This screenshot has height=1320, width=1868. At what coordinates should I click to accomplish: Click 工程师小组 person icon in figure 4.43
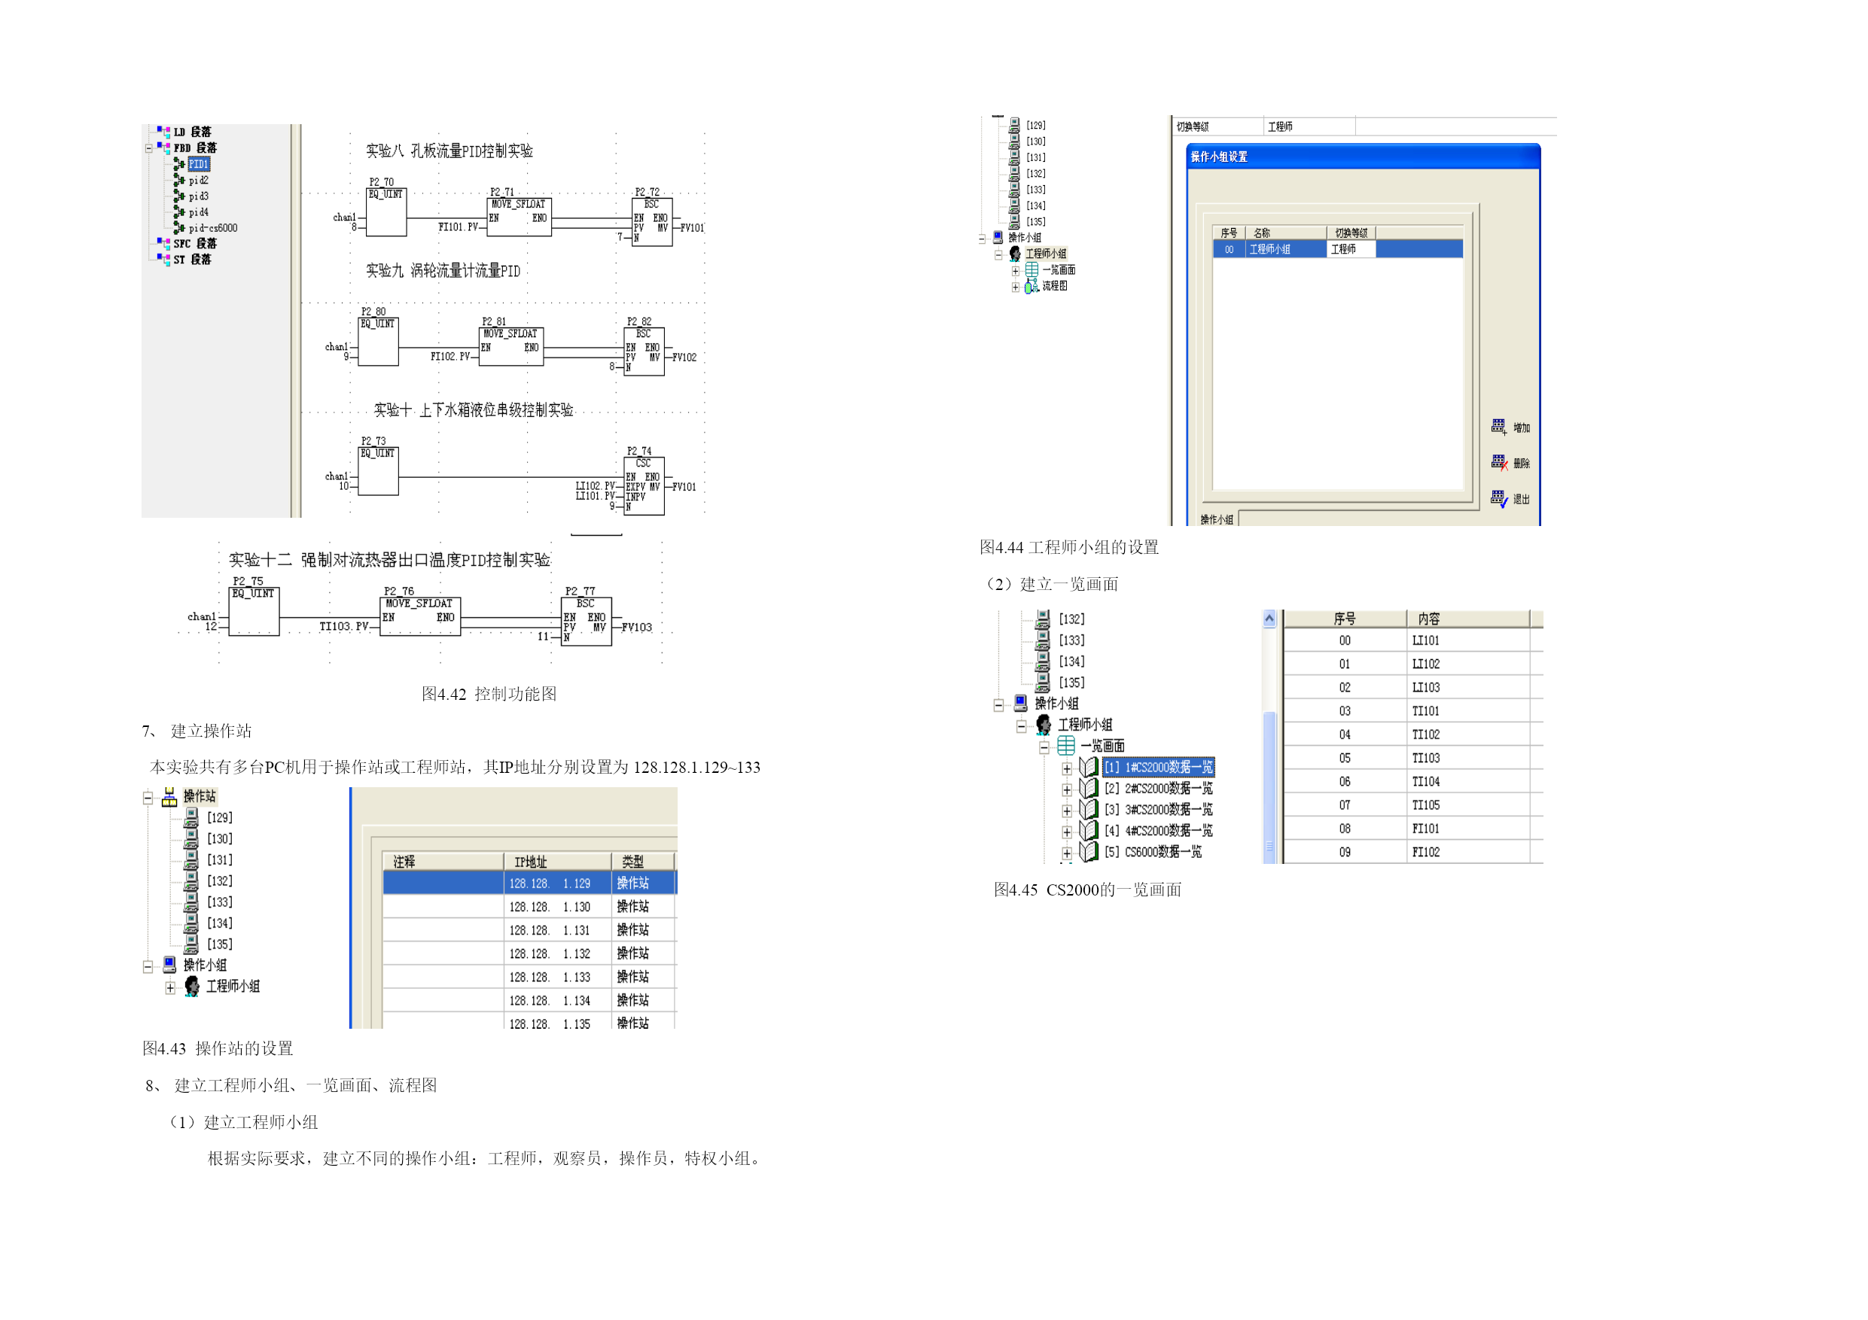192,986
